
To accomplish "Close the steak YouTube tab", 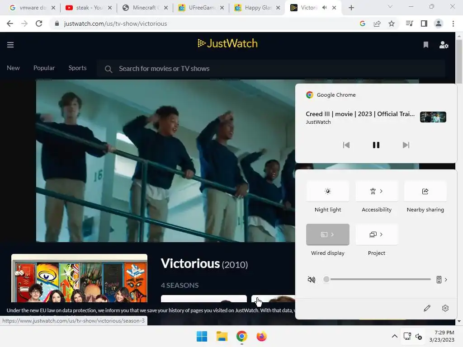I will 110,8.
